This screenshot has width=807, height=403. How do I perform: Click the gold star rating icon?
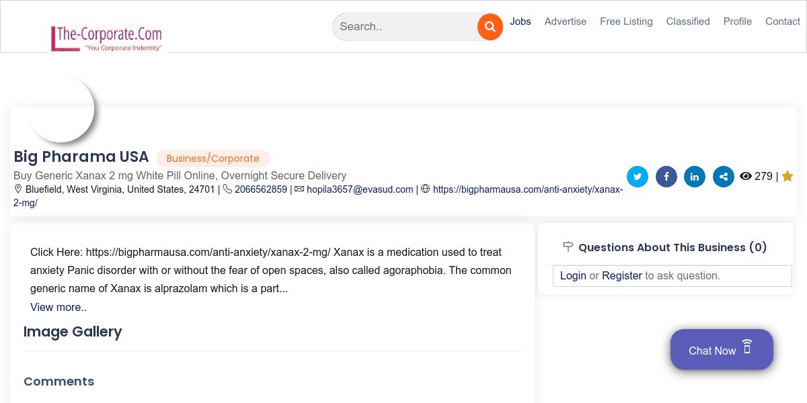[787, 177]
